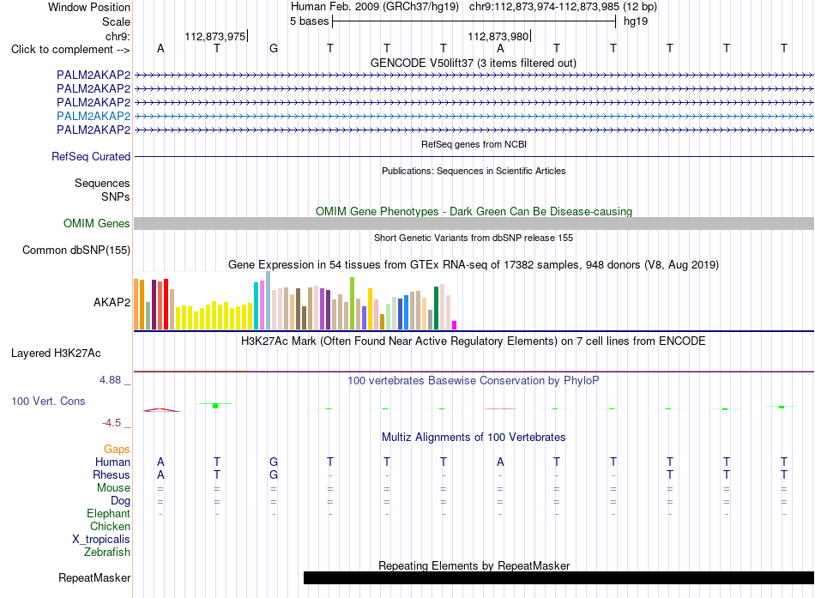The image size is (815, 598).
Task: Click '100 vertebrates Basewise Conservation by PhyloP' title
Action: coord(474,381)
